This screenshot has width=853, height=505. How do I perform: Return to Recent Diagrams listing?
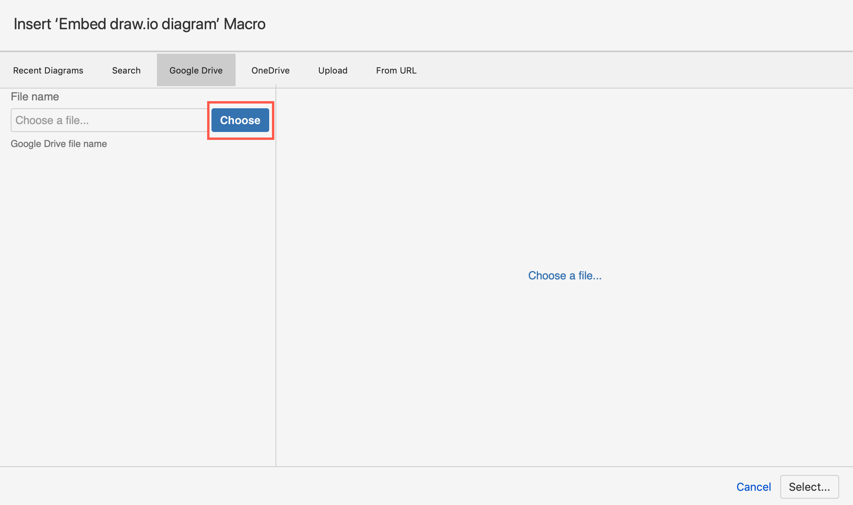coord(48,70)
